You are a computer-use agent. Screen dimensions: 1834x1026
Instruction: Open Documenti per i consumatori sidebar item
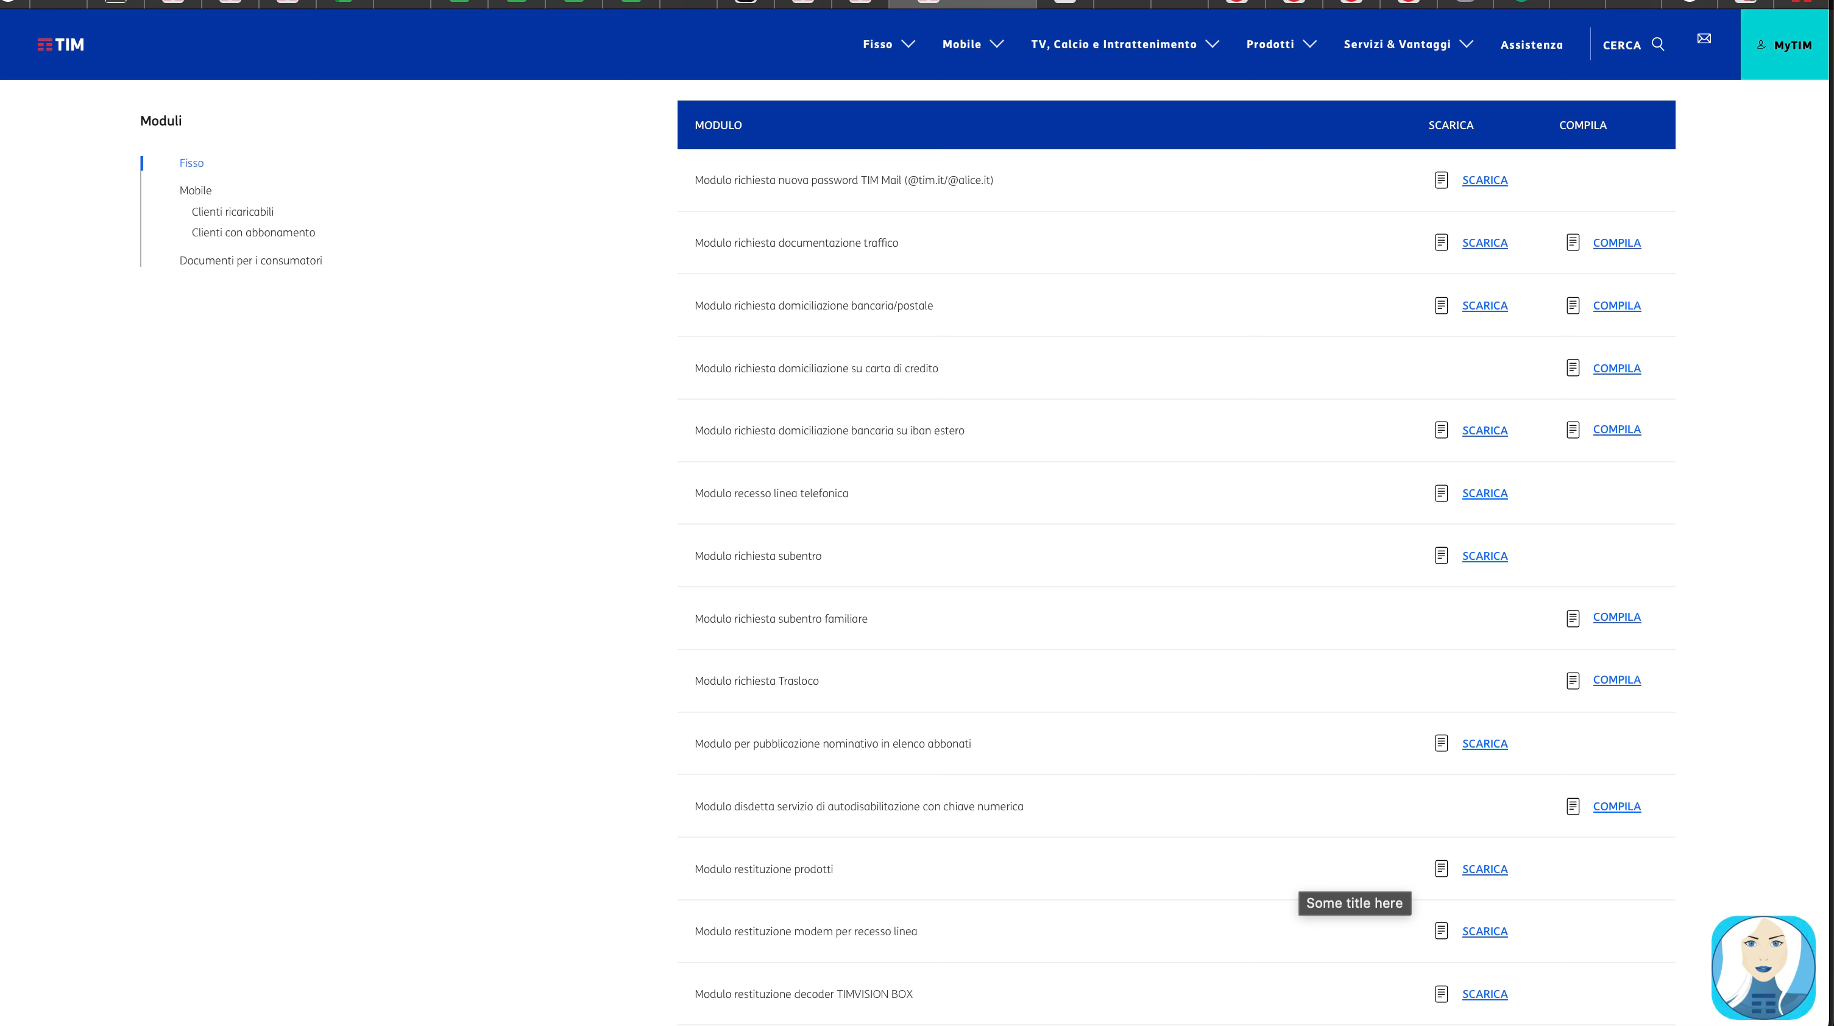[x=250, y=261]
